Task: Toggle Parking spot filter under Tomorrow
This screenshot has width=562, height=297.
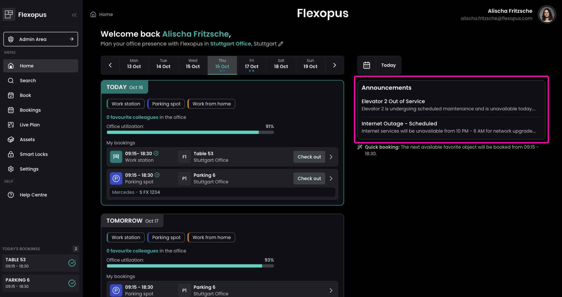Action: 166,237
